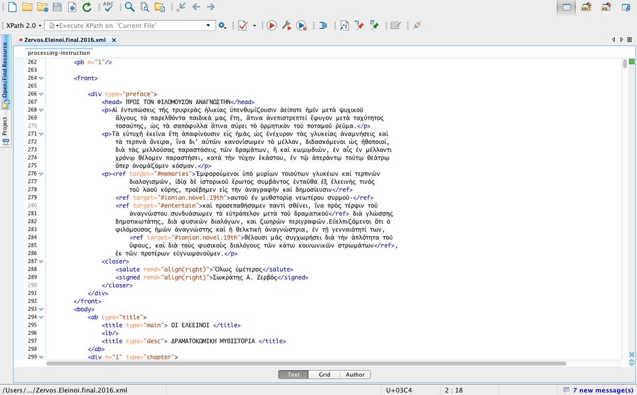
Task: Collapse body element at line 293
Action: pyautogui.click(x=41, y=309)
